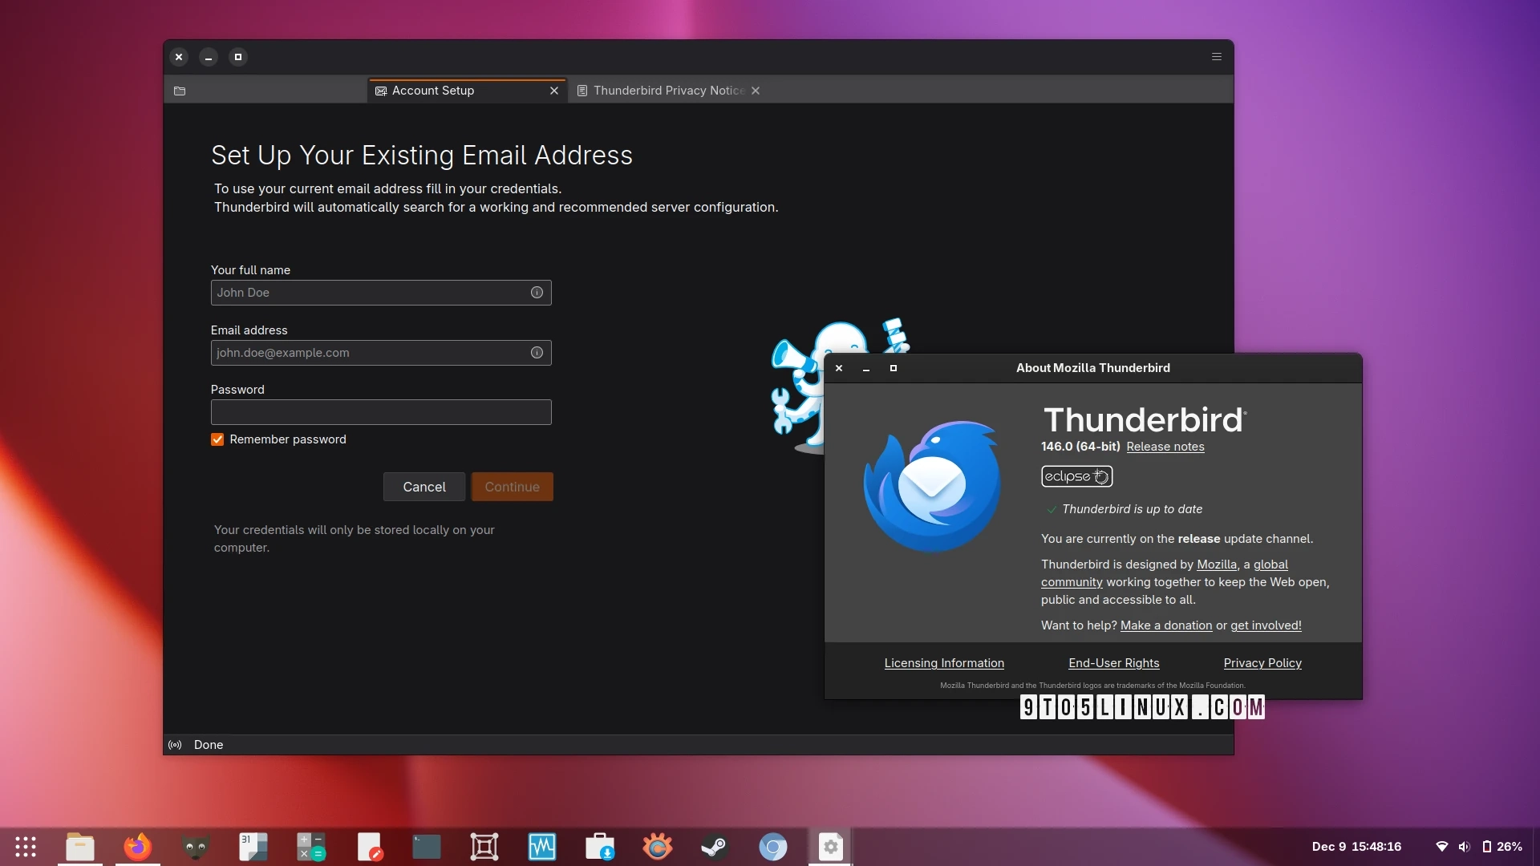
Task: Click the date and time in the tray
Action: [1356, 846]
